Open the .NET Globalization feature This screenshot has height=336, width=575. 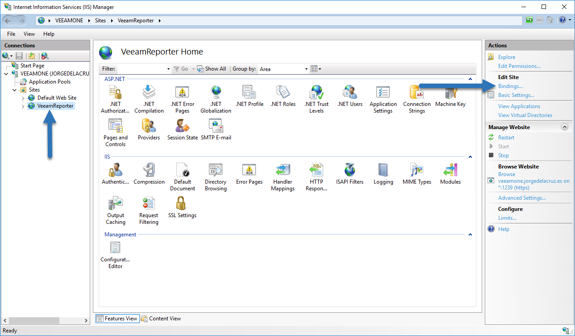(216, 99)
